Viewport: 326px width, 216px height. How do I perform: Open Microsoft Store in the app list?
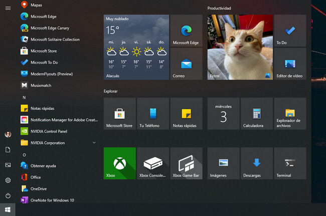[58, 51]
